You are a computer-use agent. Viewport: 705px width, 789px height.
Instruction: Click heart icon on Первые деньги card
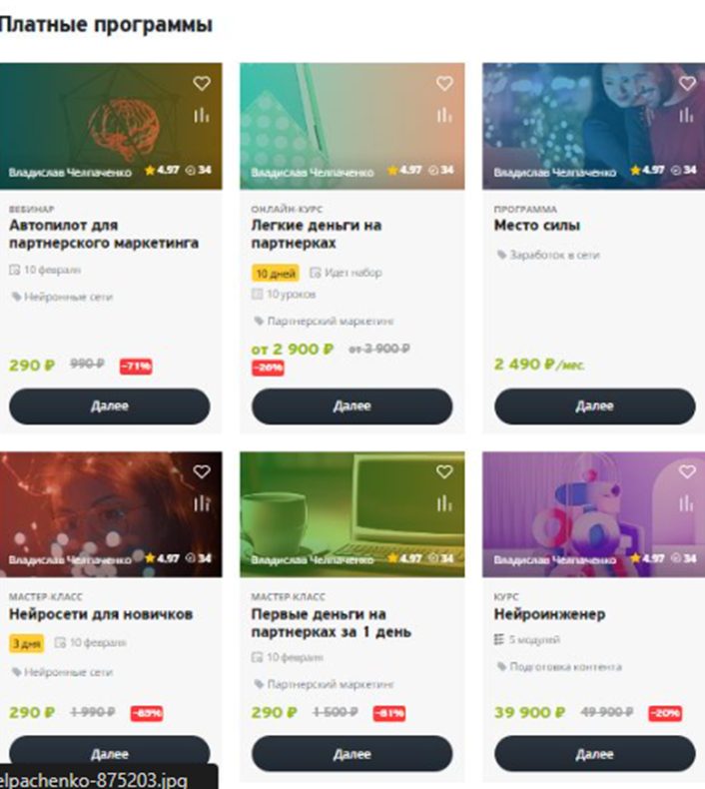(x=443, y=471)
